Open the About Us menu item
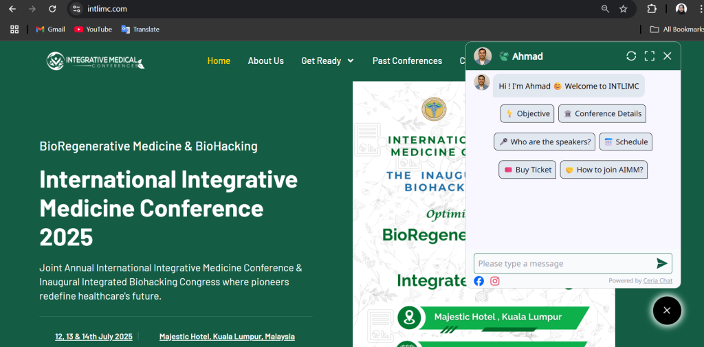The image size is (704, 347). click(265, 60)
